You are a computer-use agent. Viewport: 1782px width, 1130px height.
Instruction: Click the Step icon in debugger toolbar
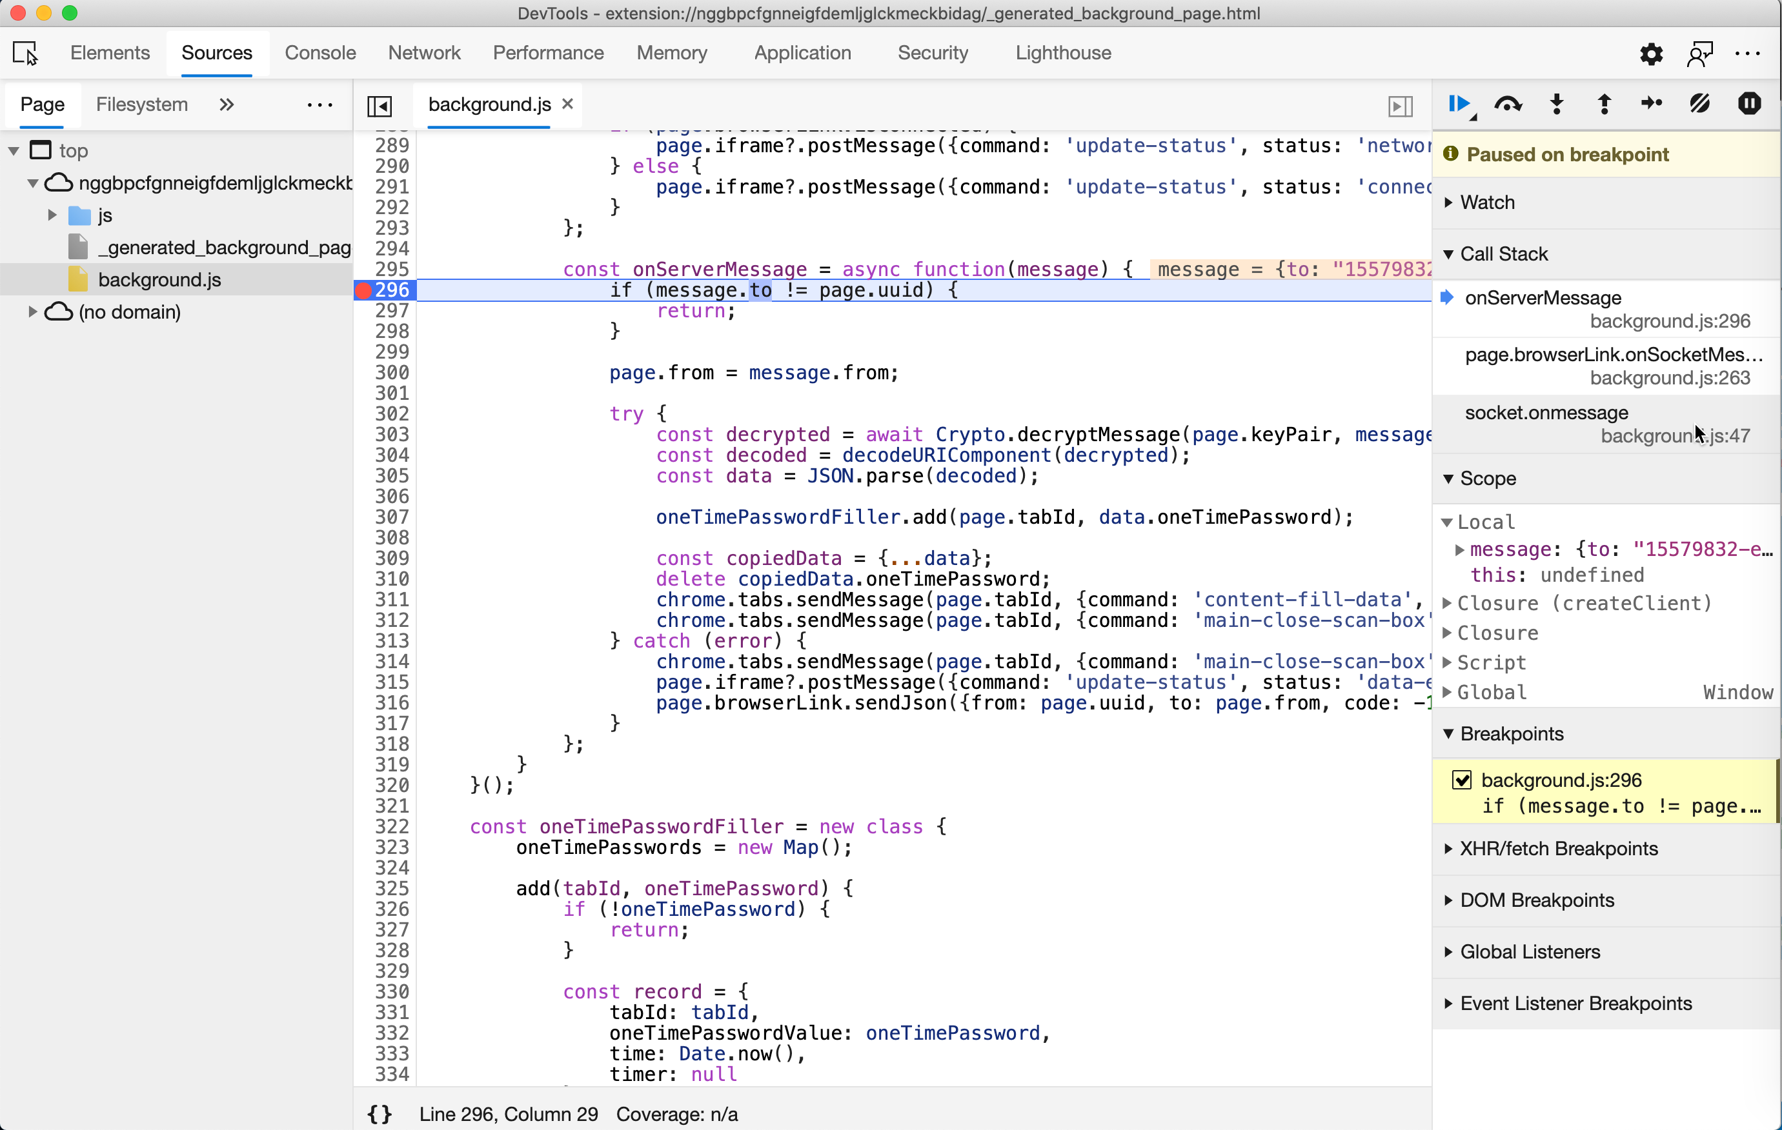[x=1651, y=104]
